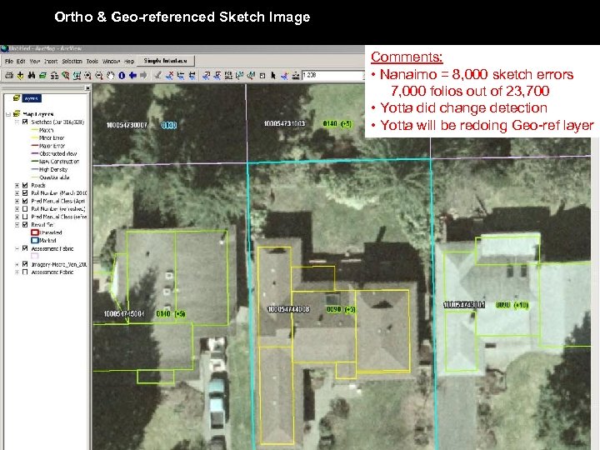Select the Layers tab in panel
Viewport: 600px width, 450px height.
pos(32,98)
